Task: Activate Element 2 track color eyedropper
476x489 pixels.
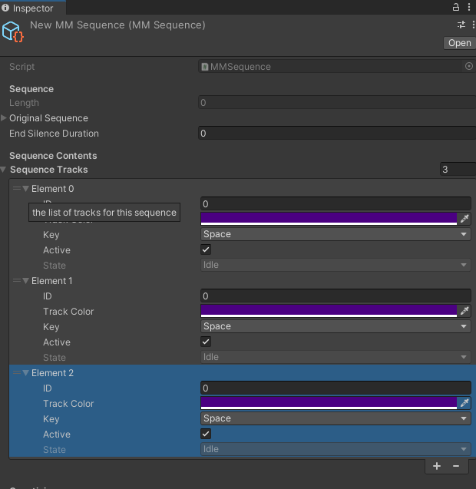Action: tap(464, 403)
